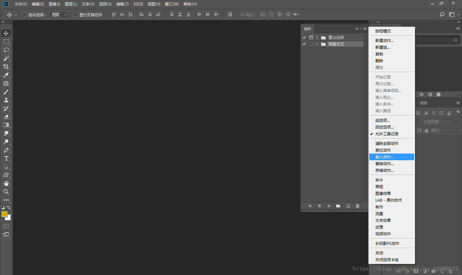The width and height of the screenshot is (462, 275).
Task: Change the screen mode icon
Action: (6, 235)
